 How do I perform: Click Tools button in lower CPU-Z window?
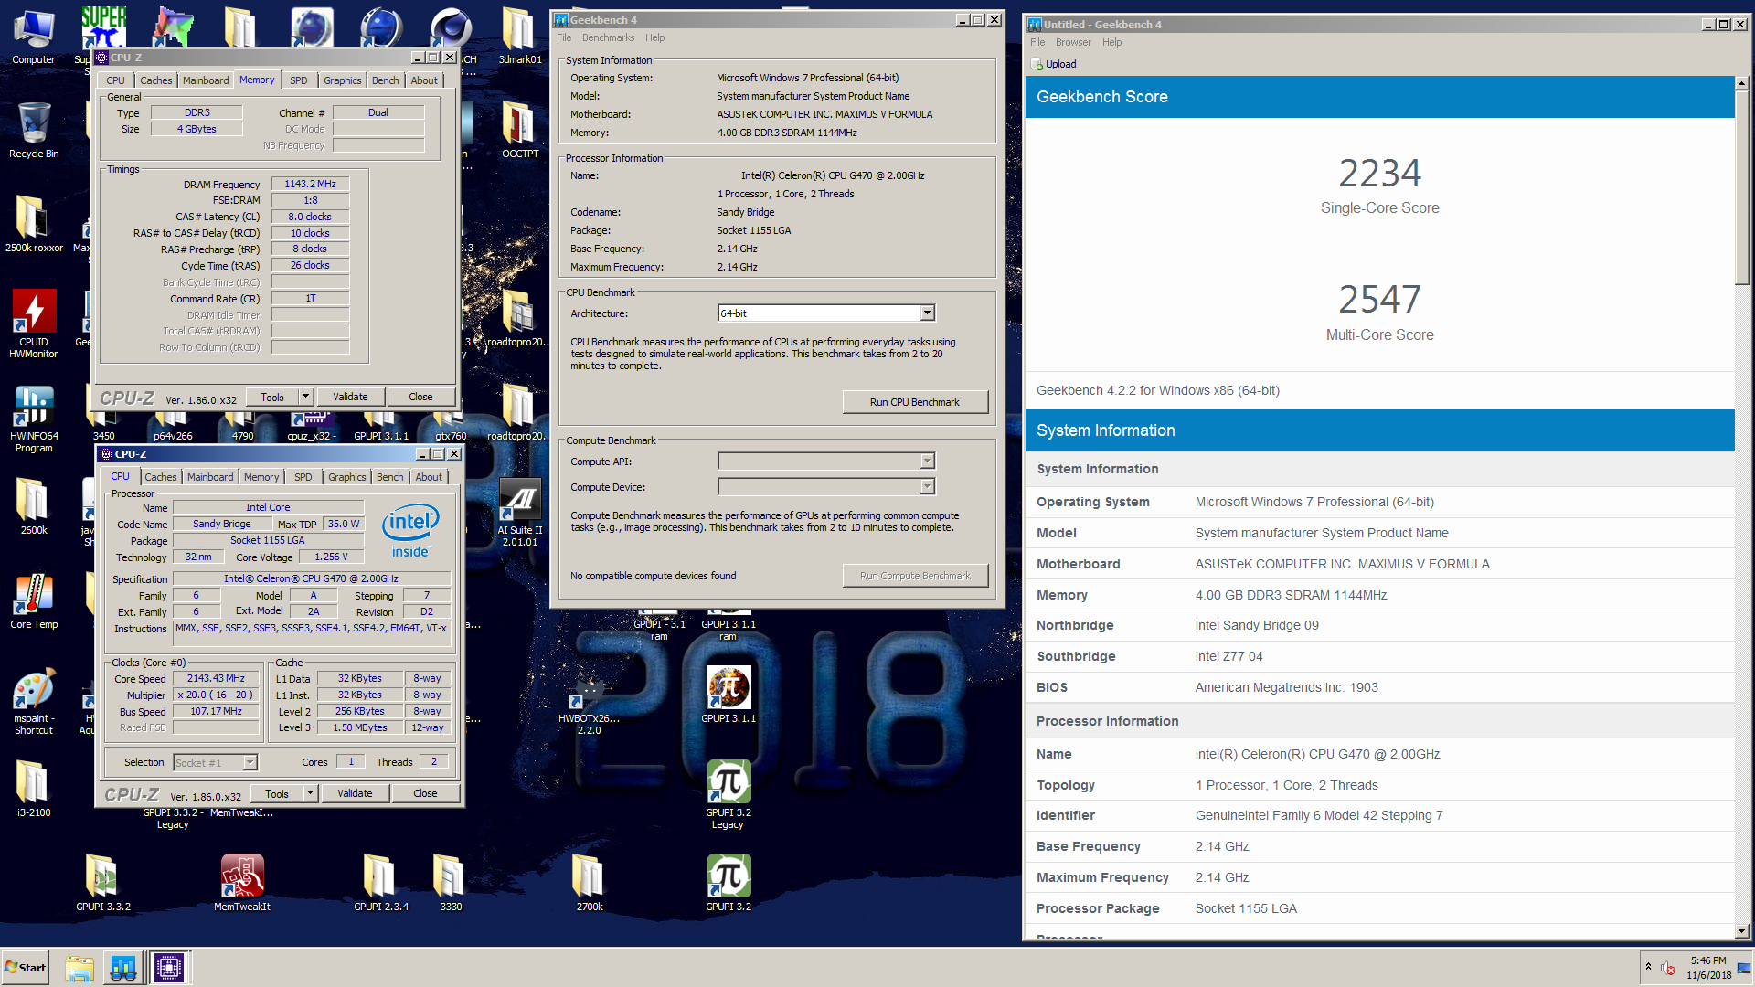pos(277,793)
